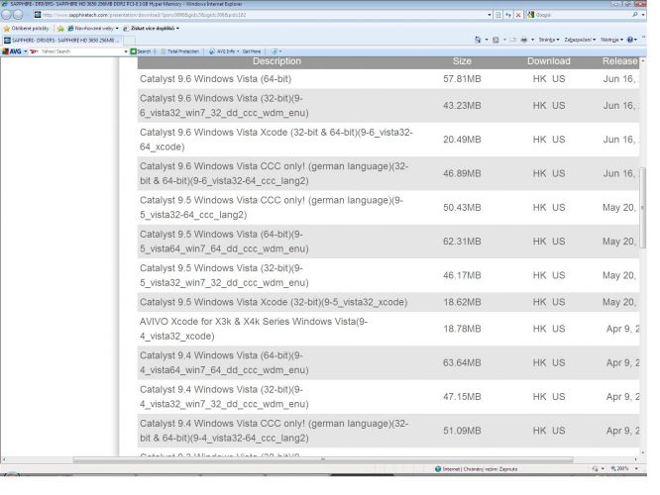
Task: Open the Print dropdown arrow
Action: (x=532, y=40)
